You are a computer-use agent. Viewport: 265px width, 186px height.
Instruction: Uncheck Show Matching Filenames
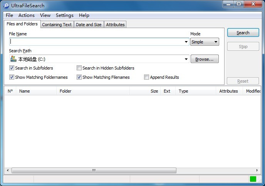pyautogui.click(x=79, y=77)
